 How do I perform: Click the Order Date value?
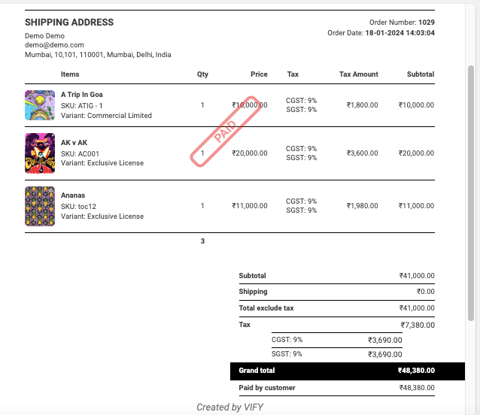pyautogui.click(x=399, y=33)
